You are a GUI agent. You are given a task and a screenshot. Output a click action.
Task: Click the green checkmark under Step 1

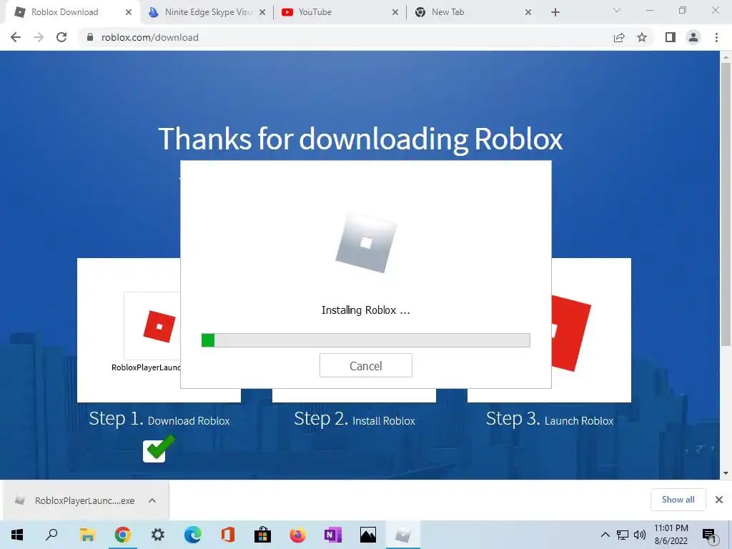click(x=159, y=449)
